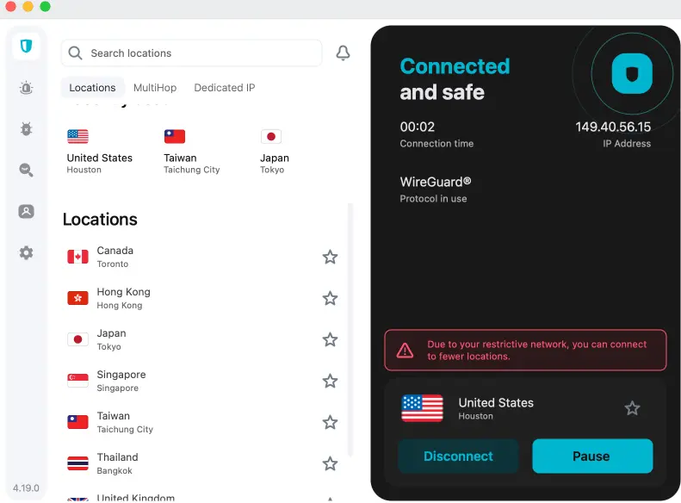
Task: Click the restrictive network warning banner
Action: coord(525,350)
